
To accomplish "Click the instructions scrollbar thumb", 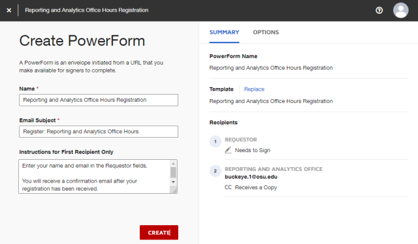I will [x=173, y=172].
